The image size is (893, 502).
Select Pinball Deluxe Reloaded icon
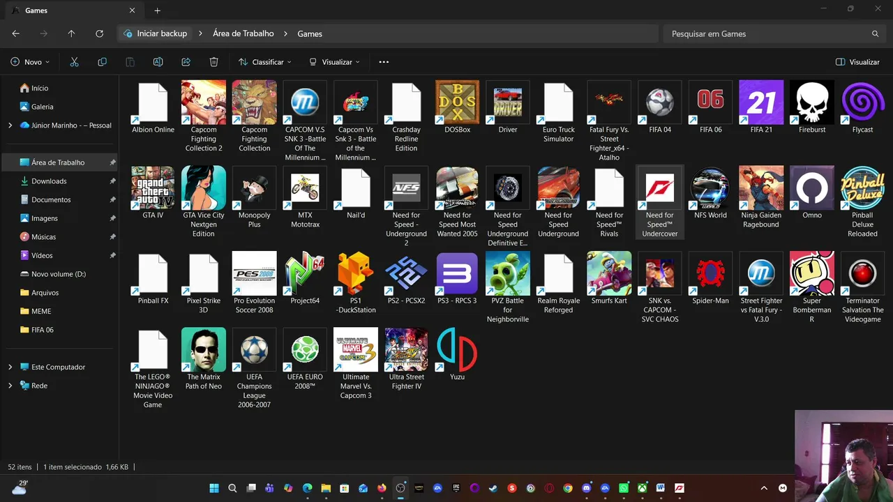click(862, 188)
